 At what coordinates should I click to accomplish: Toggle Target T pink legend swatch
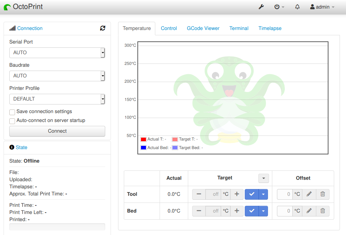pos(175,139)
